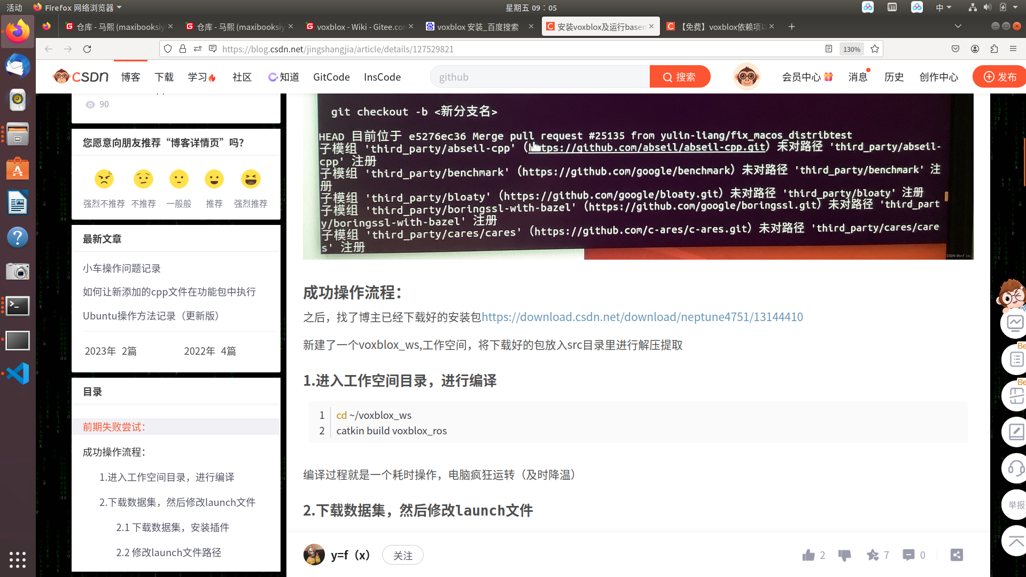
Task: Click the 130% zoom level indicator
Action: 851,49
